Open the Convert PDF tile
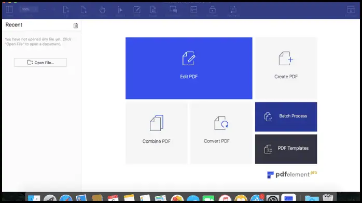This screenshot has height=203, width=362. (x=221, y=133)
